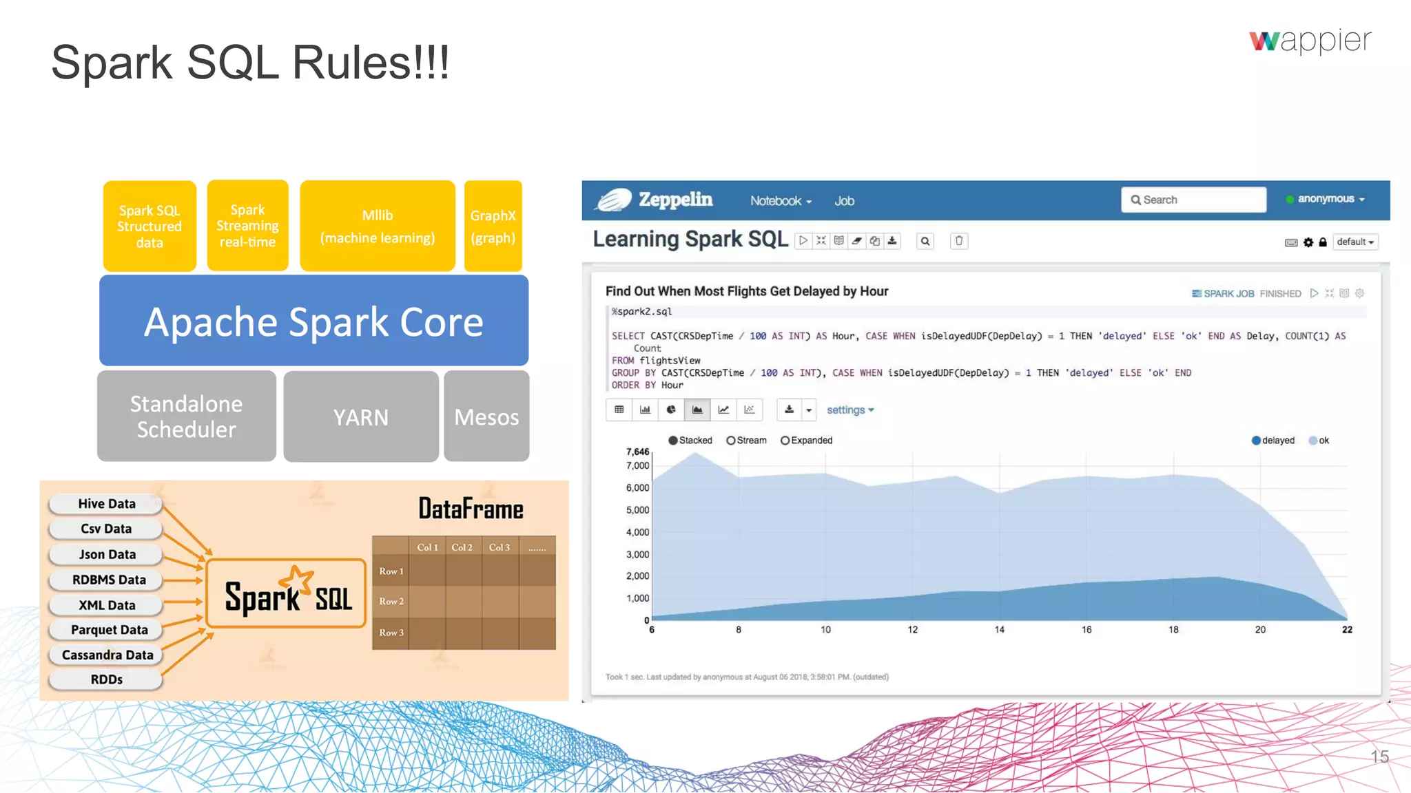Click inside the Zeppelin Search field
Screen dimensions: 1411x793
pyautogui.click(x=1193, y=200)
